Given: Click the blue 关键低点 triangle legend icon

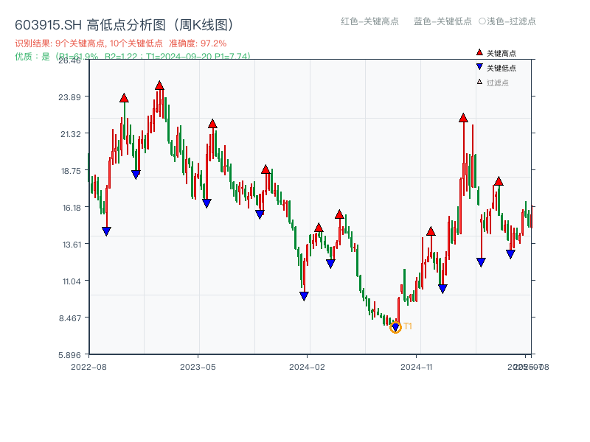Looking at the screenshot, I should 478,65.
